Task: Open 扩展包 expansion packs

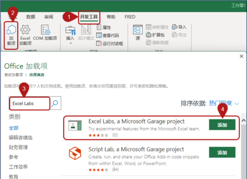Action: [x=155, y=35]
